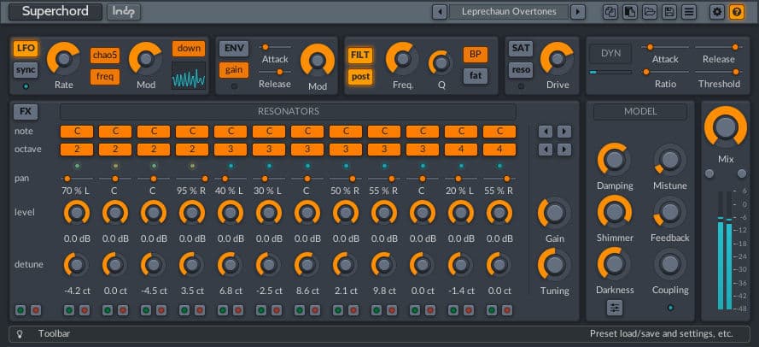Open model advanced settings sliders icon
The height and width of the screenshot is (347, 759).
coord(615,308)
